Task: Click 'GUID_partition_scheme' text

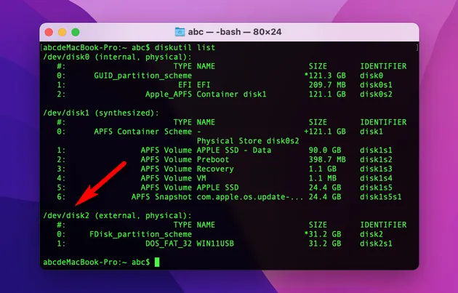Action: (142, 76)
